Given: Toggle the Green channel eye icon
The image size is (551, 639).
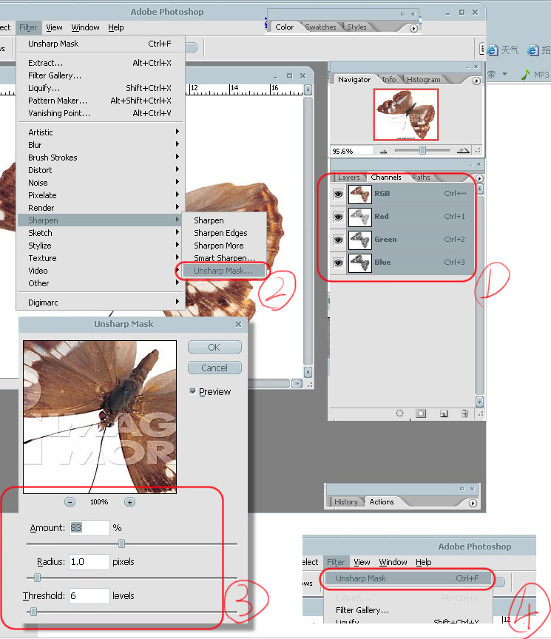Looking at the screenshot, I should pos(338,240).
